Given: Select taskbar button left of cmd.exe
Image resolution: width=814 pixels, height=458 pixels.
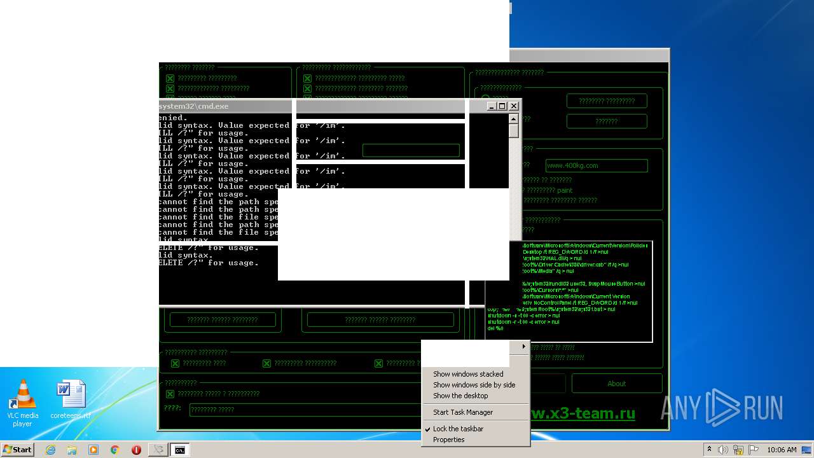Looking at the screenshot, I should coord(158,450).
